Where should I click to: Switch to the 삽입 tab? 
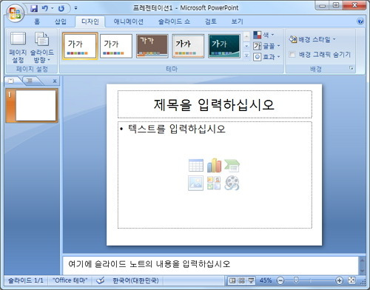(x=61, y=21)
